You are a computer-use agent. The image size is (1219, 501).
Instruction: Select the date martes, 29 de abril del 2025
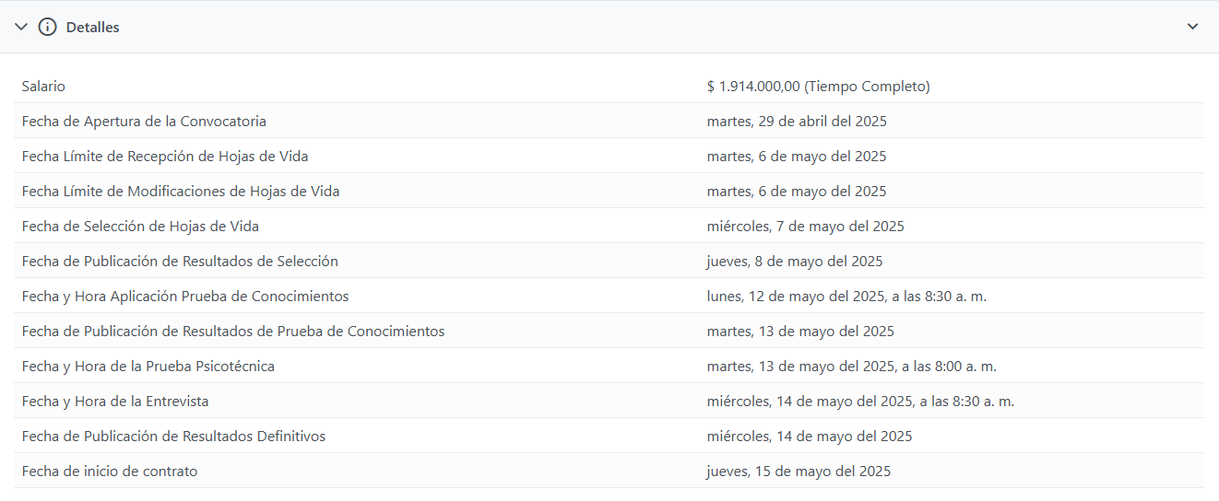(797, 122)
